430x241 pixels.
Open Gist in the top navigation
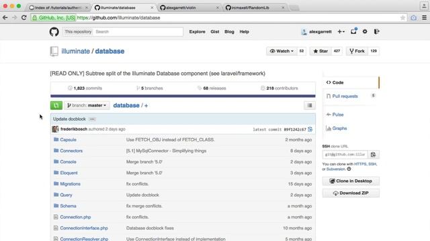(215, 31)
